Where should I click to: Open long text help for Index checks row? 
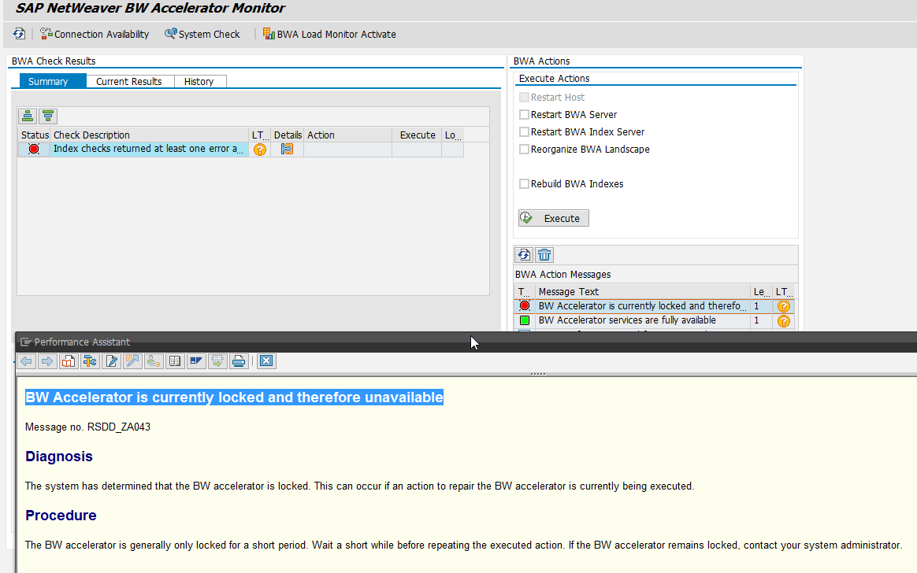click(260, 150)
